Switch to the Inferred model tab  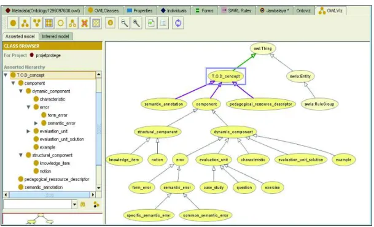(55, 36)
